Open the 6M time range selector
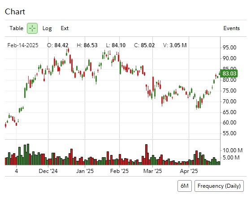 [185, 186]
